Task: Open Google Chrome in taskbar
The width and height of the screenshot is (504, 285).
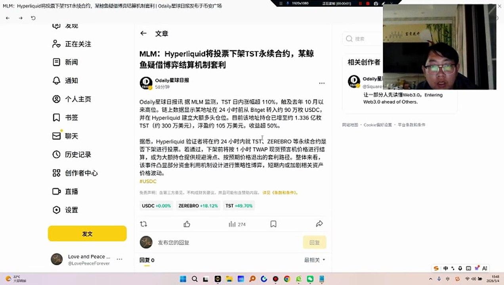Action: [x=287, y=279]
